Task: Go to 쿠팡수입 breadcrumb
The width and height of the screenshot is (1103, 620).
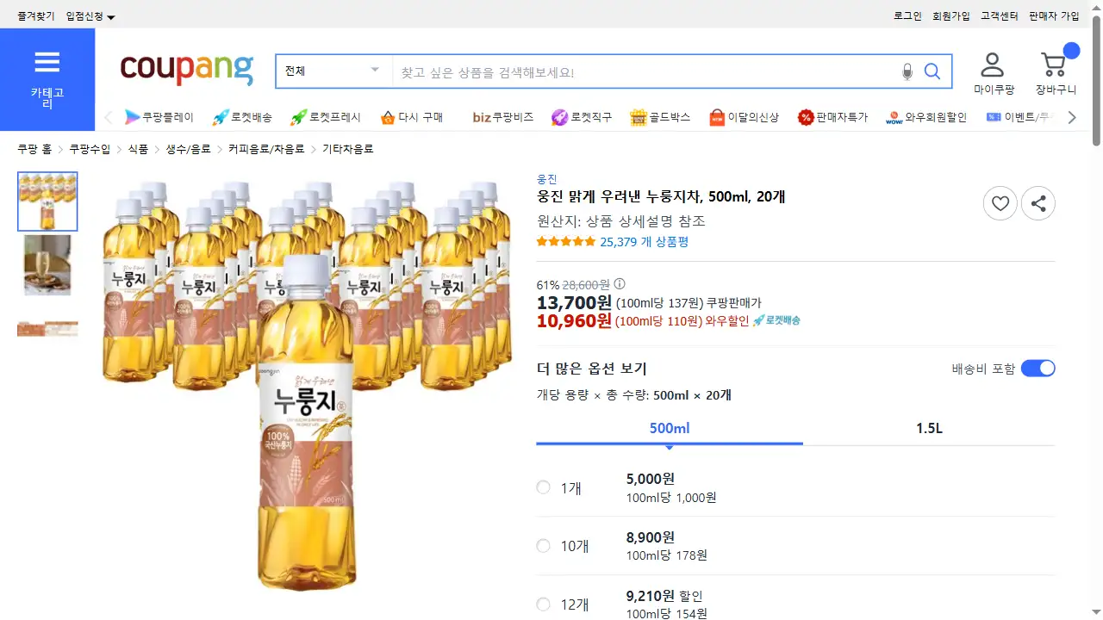Action: pos(90,149)
